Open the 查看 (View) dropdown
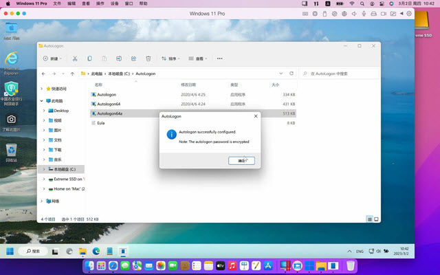 (x=197, y=58)
